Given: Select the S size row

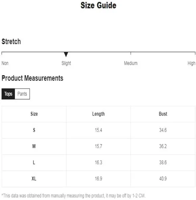Looking at the screenshot, I should 99,130.
